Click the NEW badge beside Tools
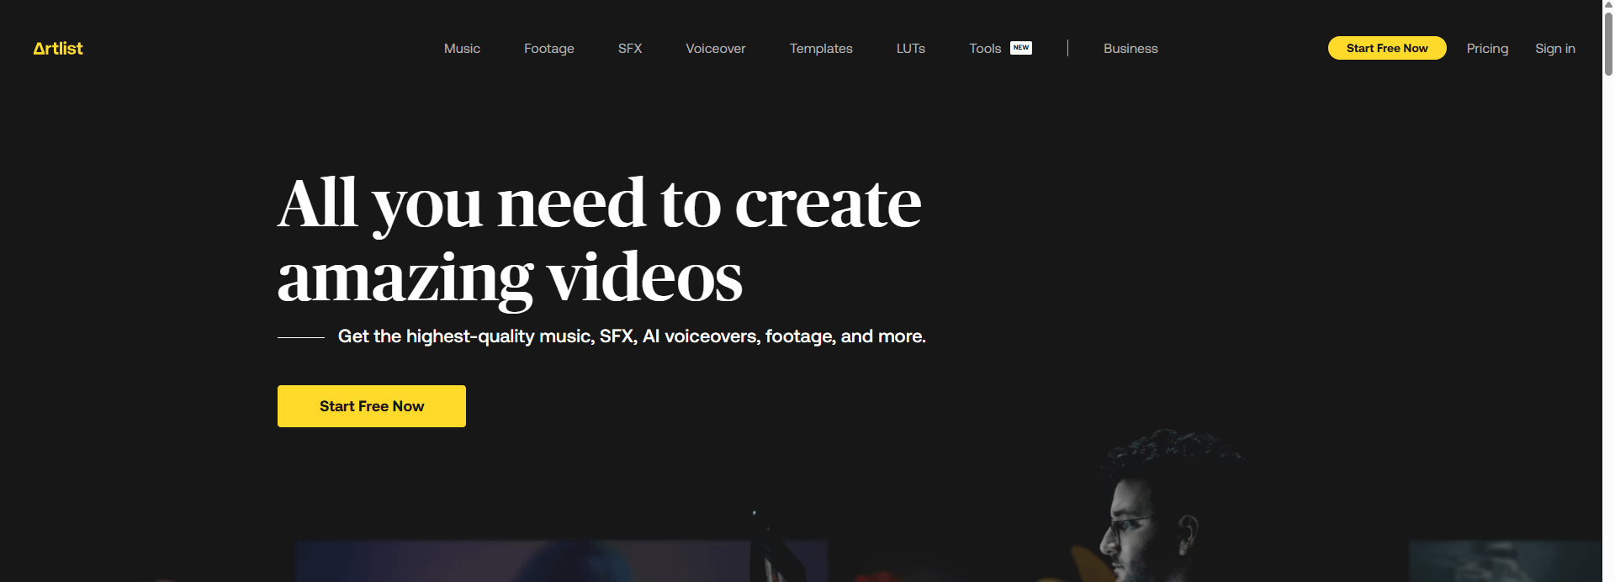 pos(1020,48)
